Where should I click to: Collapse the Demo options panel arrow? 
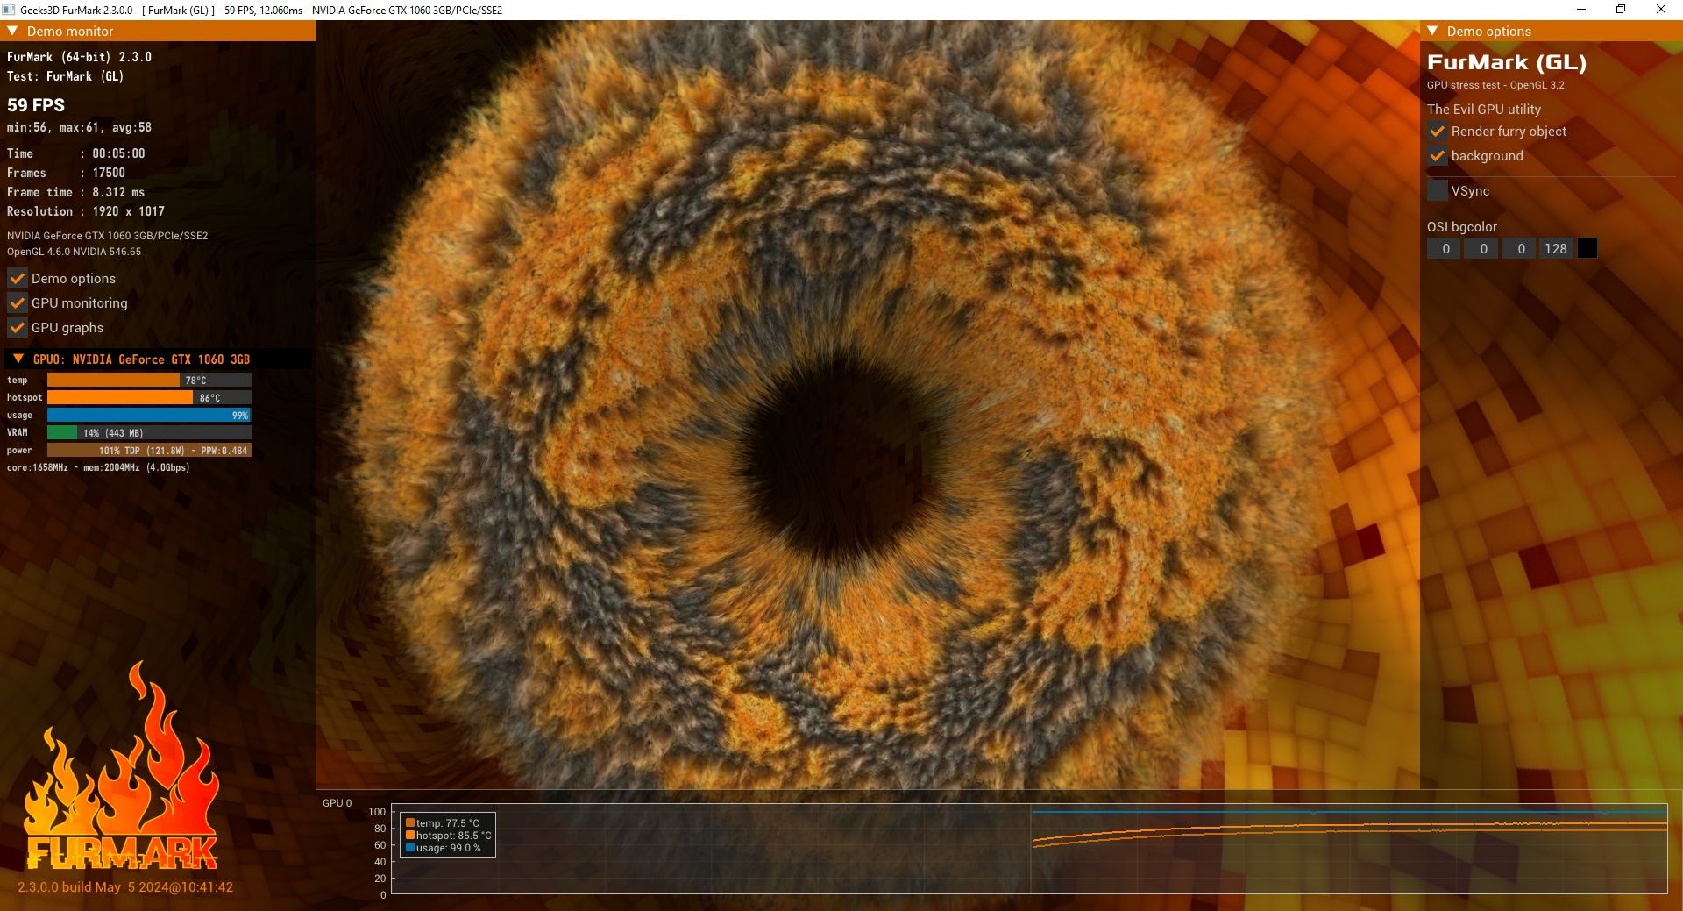[x=1432, y=31]
